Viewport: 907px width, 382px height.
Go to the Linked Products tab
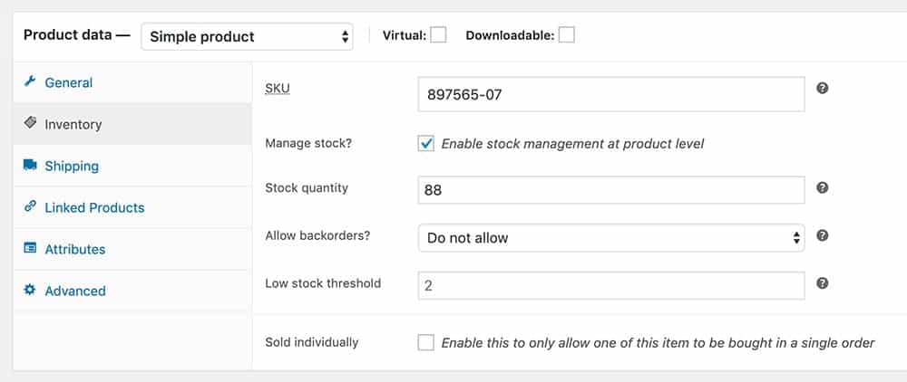(x=132, y=207)
